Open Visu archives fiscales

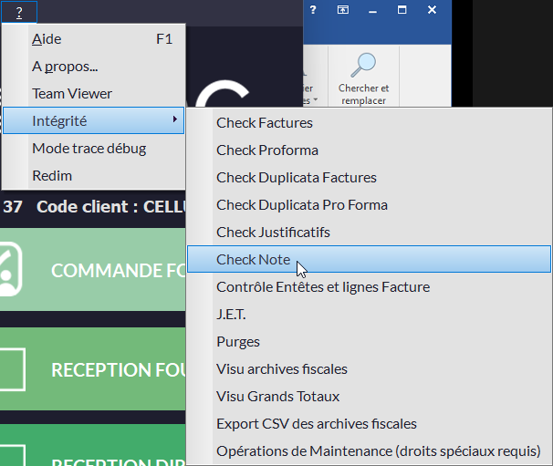coord(282,369)
